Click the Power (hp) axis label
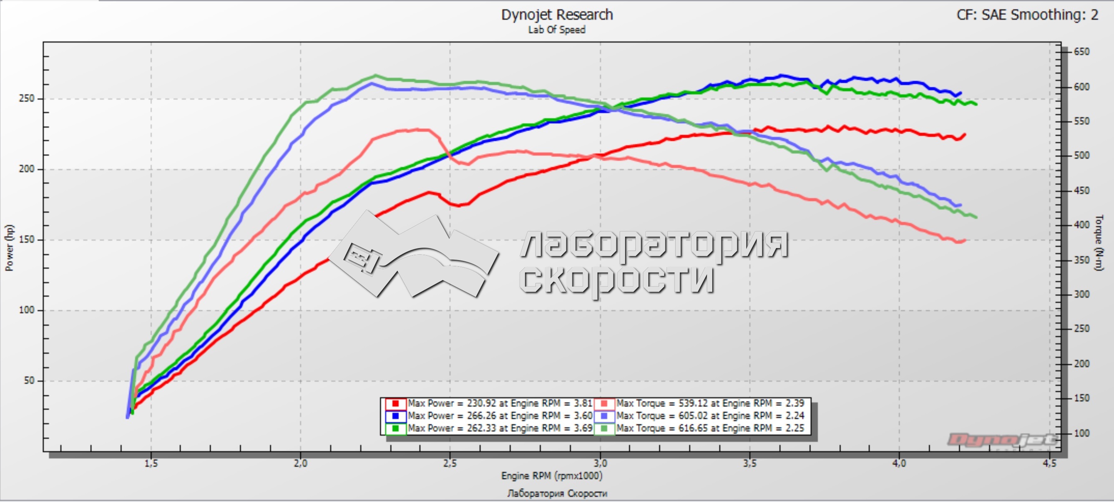 pos(10,248)
